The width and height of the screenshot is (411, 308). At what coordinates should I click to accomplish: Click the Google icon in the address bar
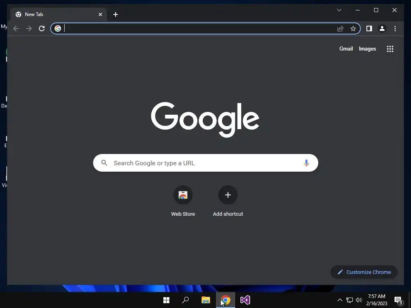58,28
